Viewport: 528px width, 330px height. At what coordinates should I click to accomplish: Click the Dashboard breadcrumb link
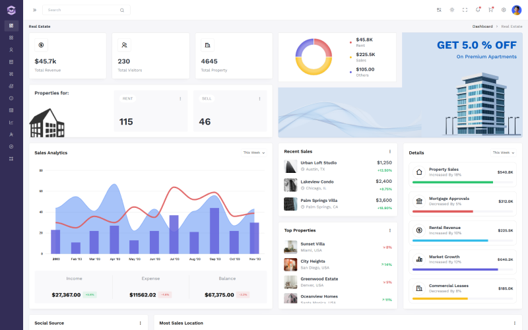pos(482,26)
